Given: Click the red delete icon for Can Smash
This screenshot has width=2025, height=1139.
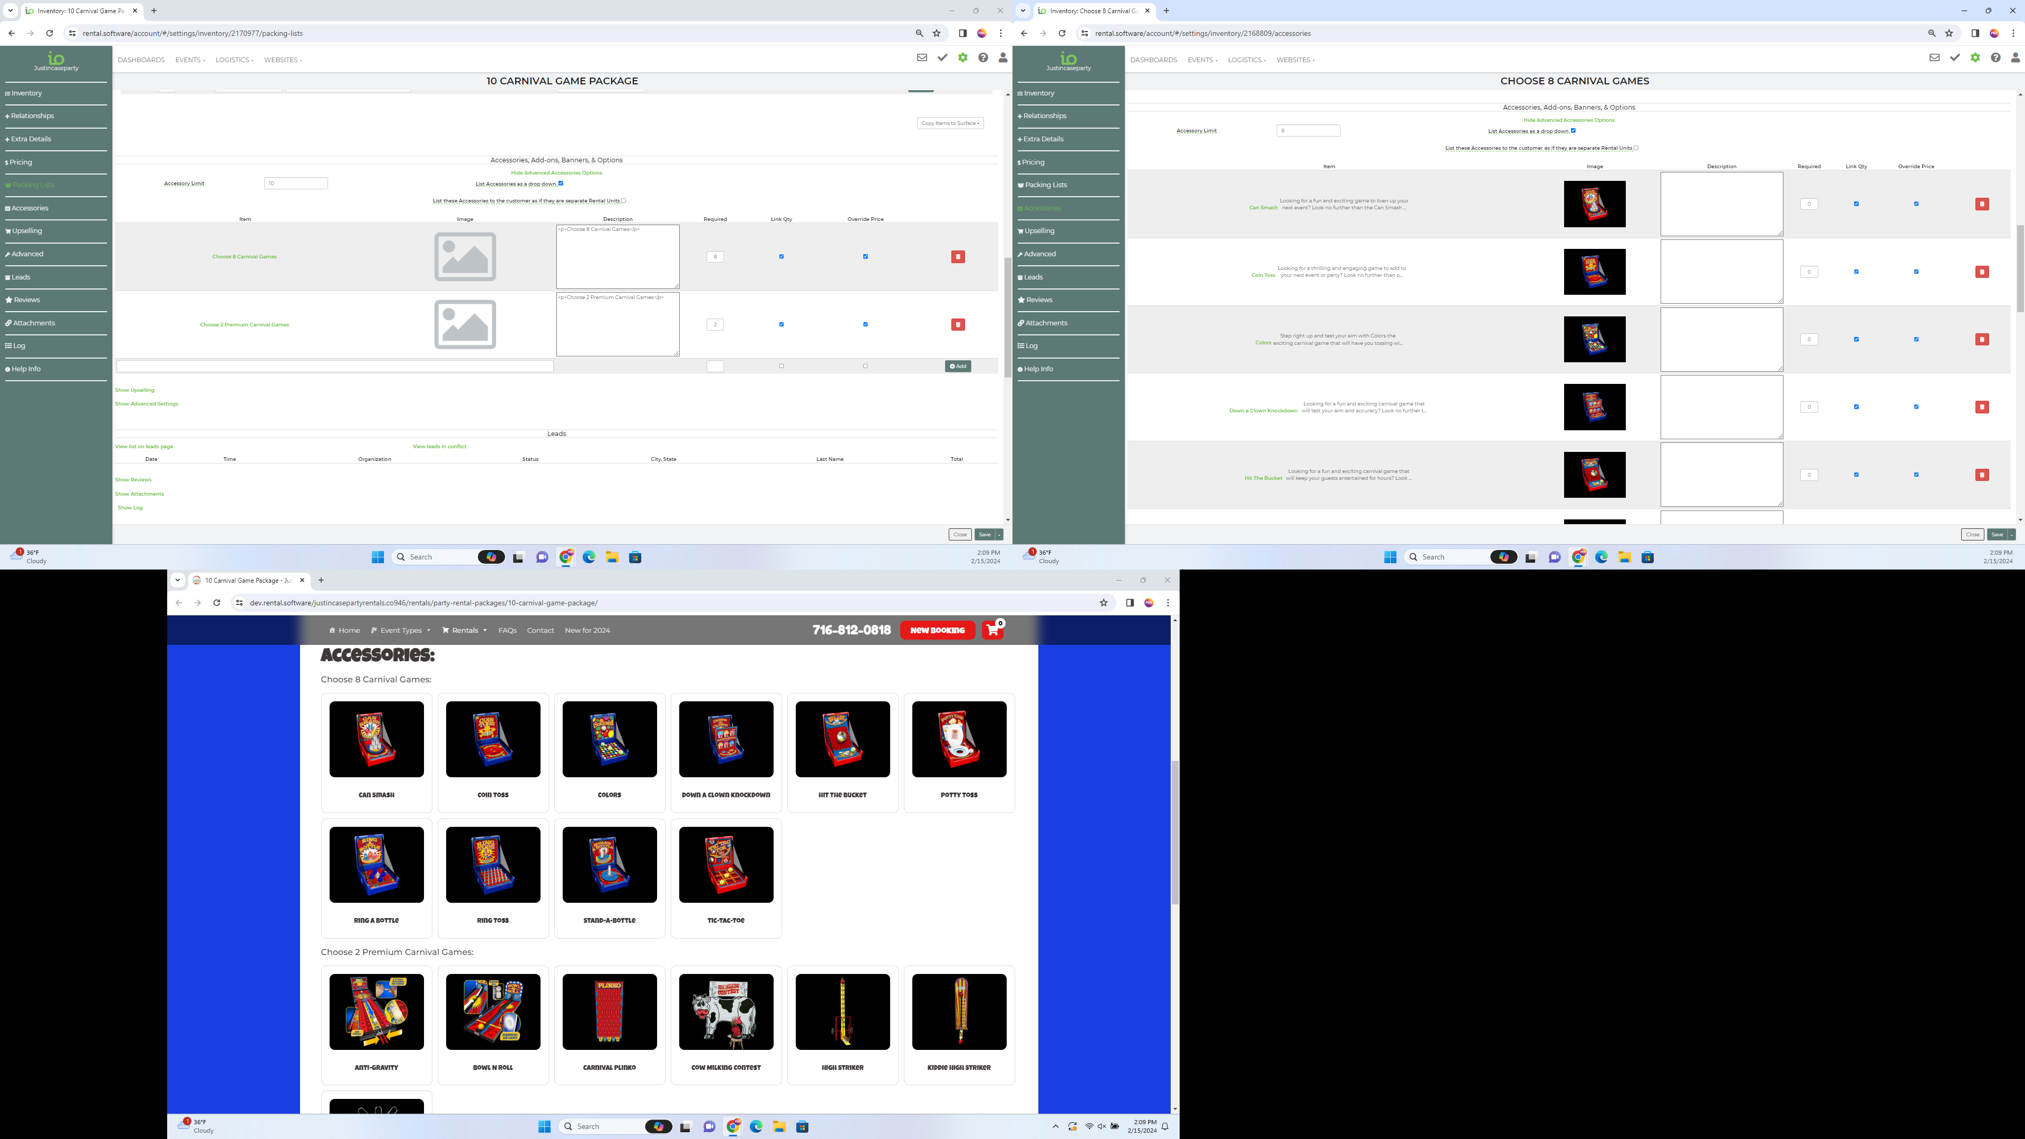Looking at the screenshot, I should [1982, 205].
